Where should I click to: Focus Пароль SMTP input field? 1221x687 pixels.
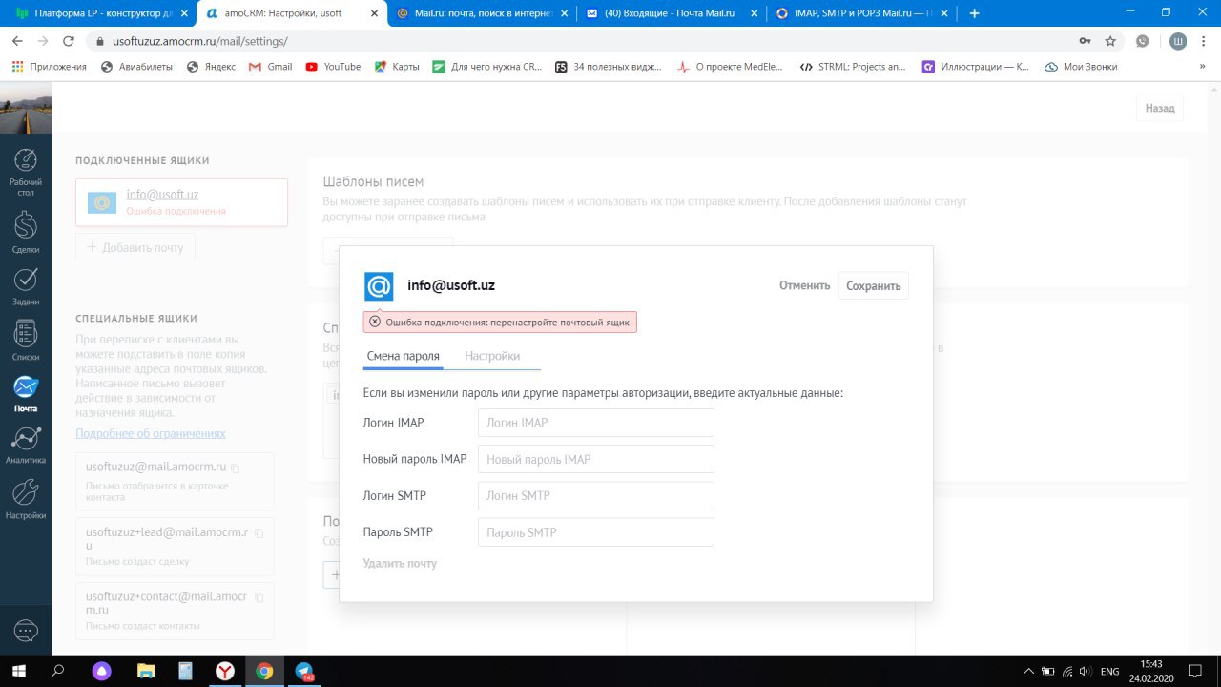pyautogui.click(x=595, y=532)
